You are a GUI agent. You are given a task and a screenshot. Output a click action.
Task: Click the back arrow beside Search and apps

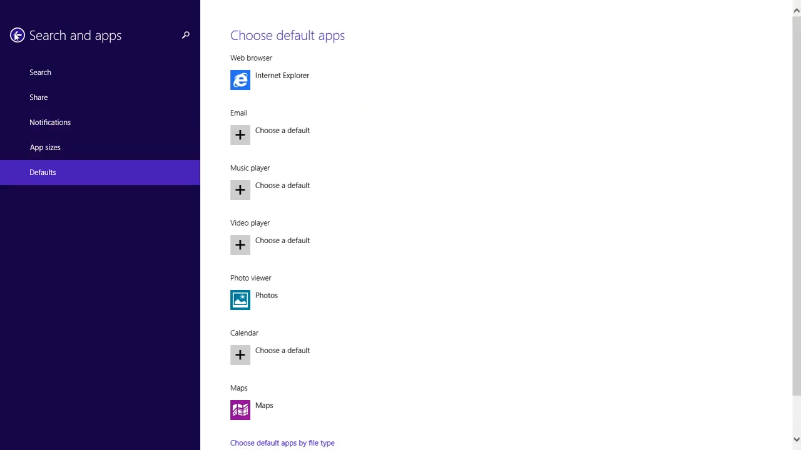tap(18, 36)
